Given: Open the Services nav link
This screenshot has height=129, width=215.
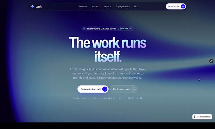Looking at the screenshot, I should click(x=83, y=6).
